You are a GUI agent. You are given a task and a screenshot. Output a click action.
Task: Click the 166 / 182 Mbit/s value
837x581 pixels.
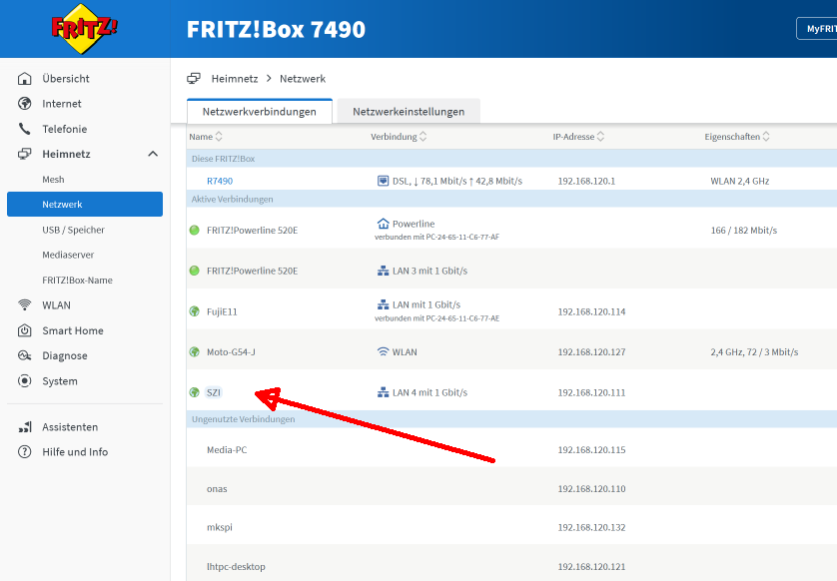743,230
